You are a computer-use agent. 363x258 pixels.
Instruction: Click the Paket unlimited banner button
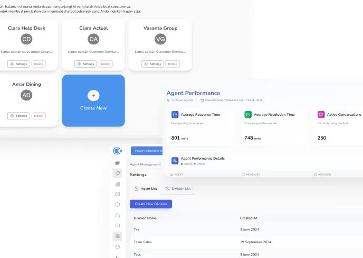point(147,151)
